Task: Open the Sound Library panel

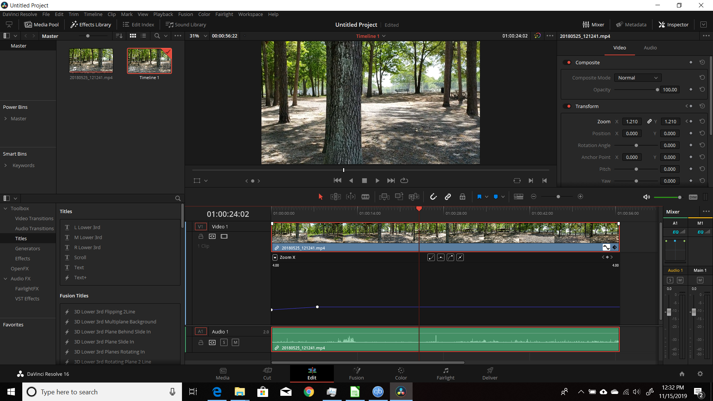Action: pos(186,25)
